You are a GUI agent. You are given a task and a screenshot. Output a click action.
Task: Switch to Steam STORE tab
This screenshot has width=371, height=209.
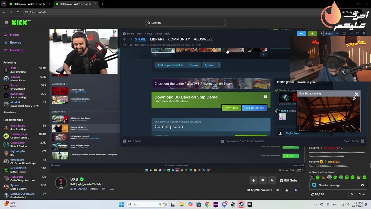tap(141, 39)
